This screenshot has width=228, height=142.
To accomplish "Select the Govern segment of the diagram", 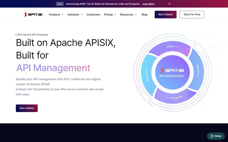I will (x=197, y=70).
